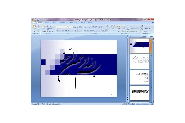Switch to the Design tab
Screen dimensions: 185x123
[x=54, y=23]
